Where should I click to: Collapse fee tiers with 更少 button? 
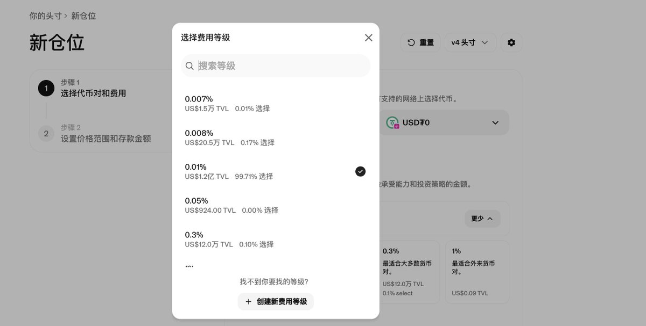[482, 219]
